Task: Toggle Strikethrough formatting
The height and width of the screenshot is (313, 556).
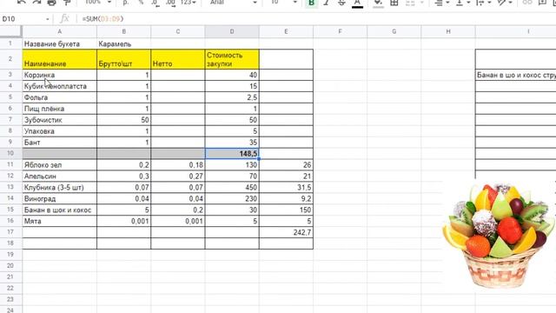Action: (341, 2)
